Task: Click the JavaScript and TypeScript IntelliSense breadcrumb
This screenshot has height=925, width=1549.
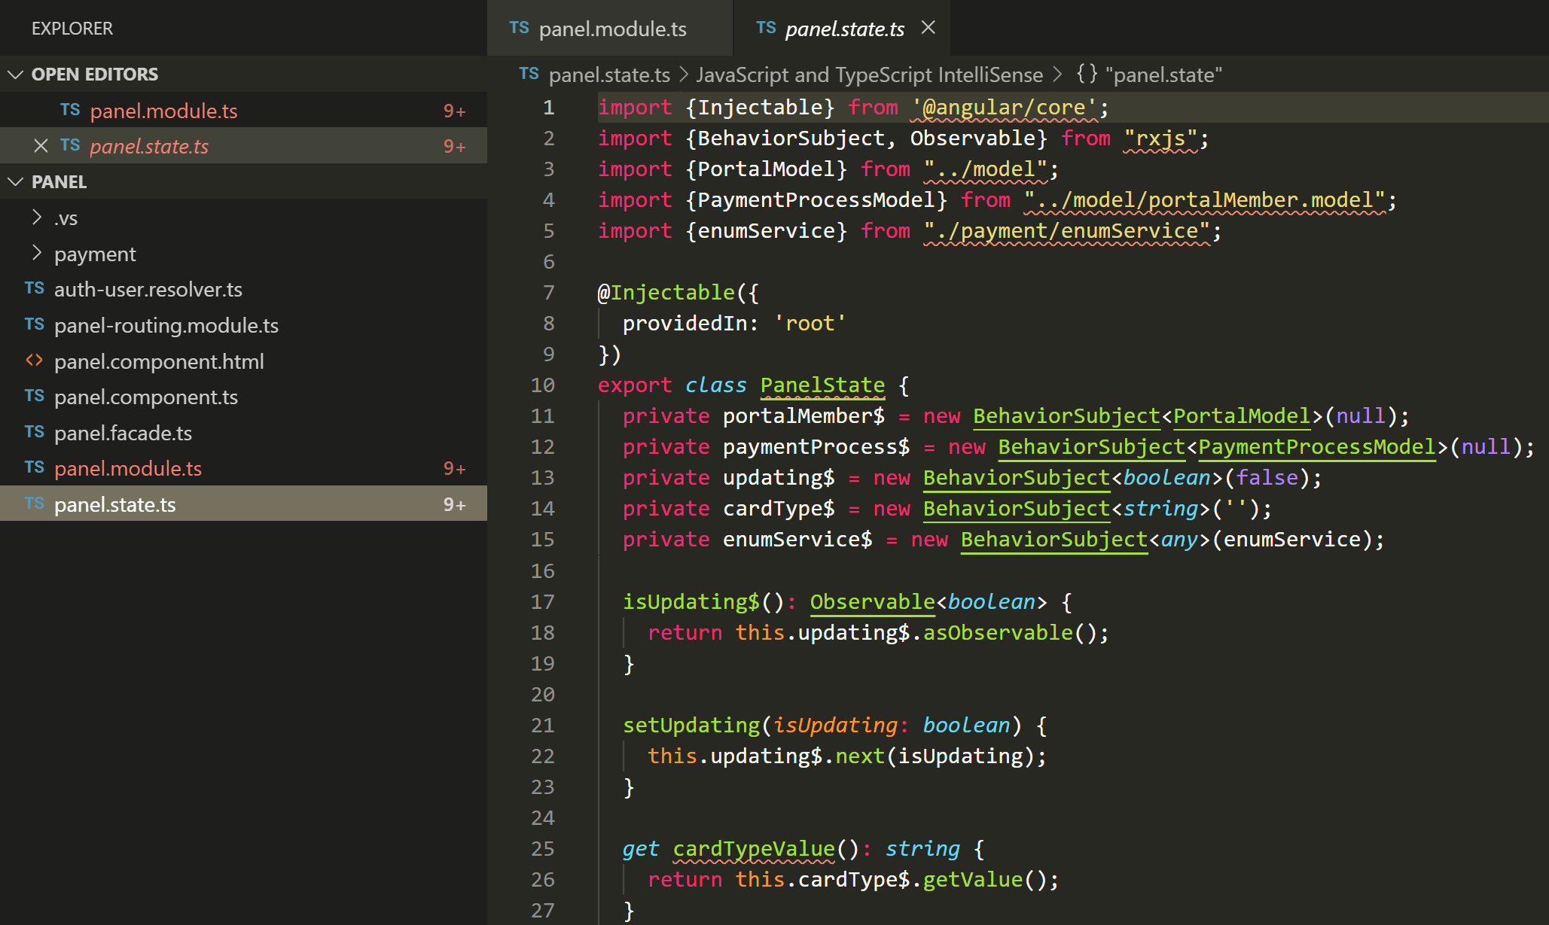Action: [869, 75]
